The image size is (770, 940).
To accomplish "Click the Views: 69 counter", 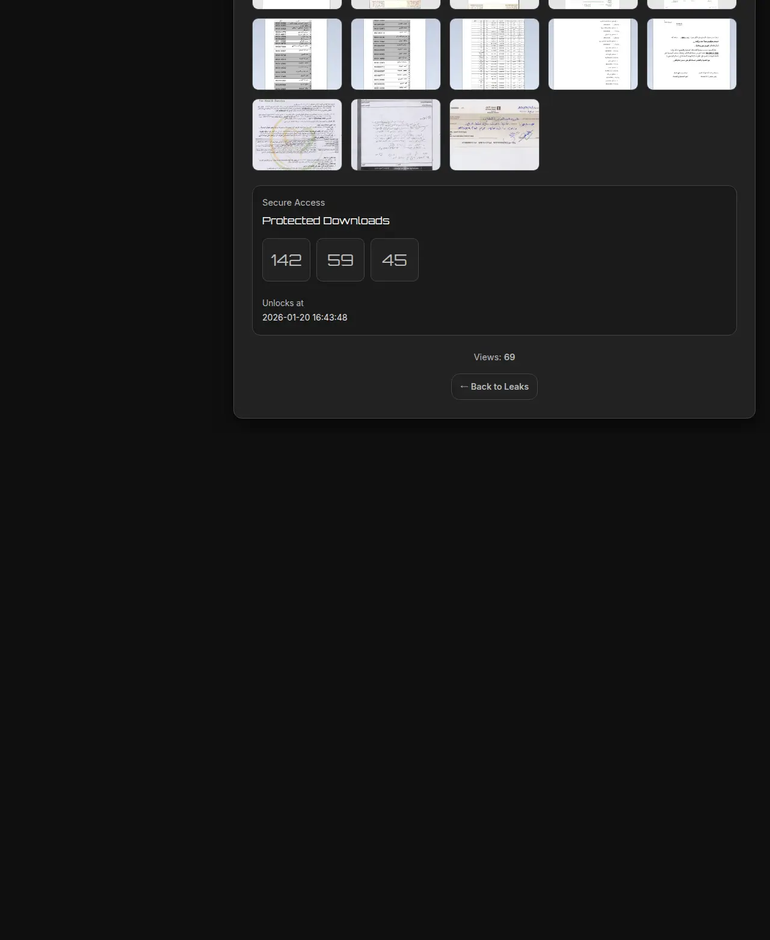I will [x=494, y=357].
